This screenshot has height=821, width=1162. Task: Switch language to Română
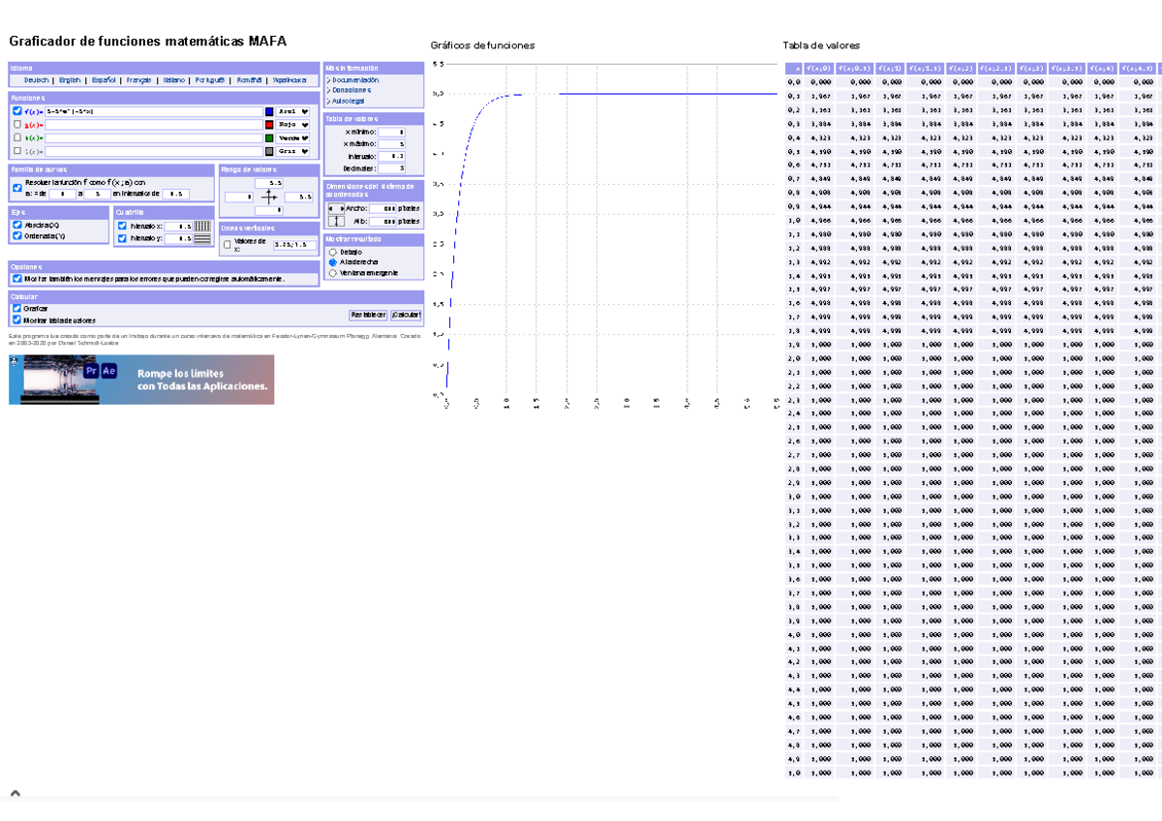[x=249, y=80]
